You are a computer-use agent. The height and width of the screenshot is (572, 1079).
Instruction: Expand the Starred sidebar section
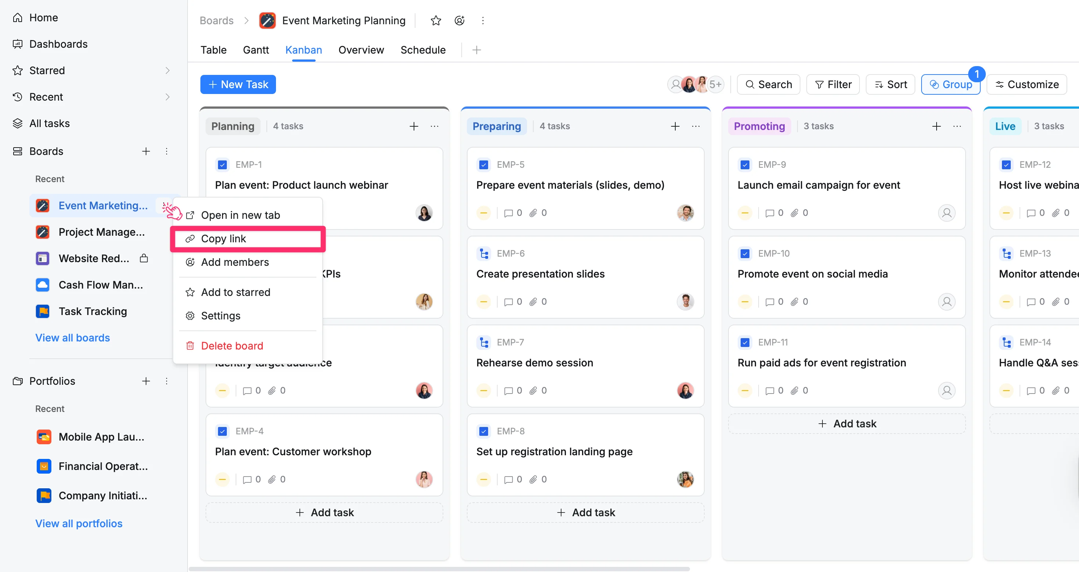click(168, 70)
